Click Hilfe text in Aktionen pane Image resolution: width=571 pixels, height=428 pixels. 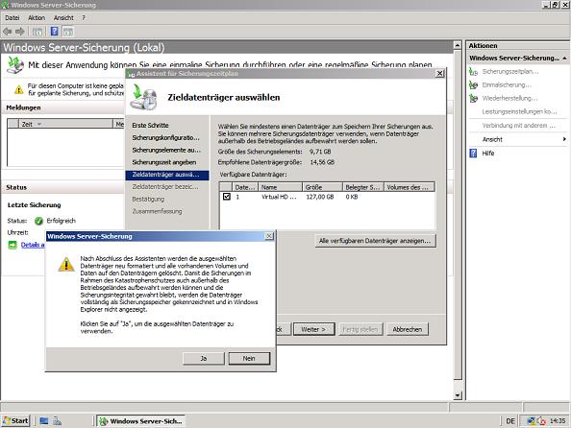click(488, 154)
